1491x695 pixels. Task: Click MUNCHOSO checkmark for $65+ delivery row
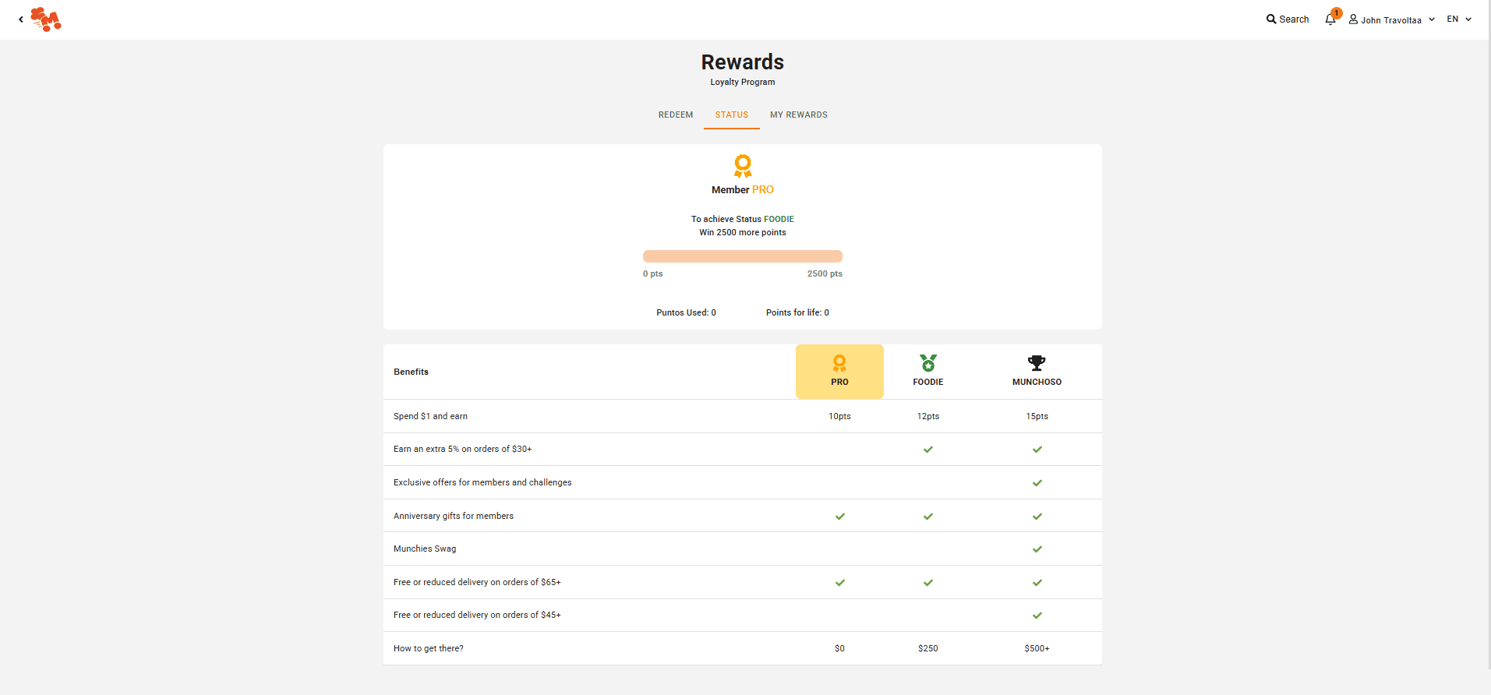[x=1037, y=583]
